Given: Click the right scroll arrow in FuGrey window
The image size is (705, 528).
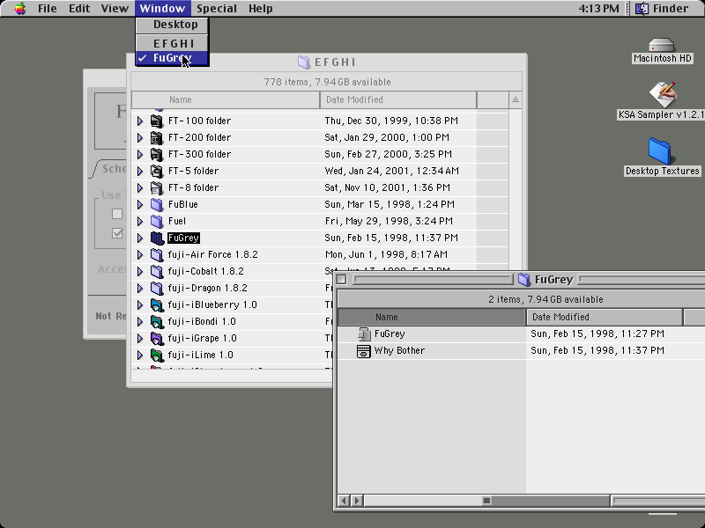Looking at the screenshot, I should pos(357,500).
